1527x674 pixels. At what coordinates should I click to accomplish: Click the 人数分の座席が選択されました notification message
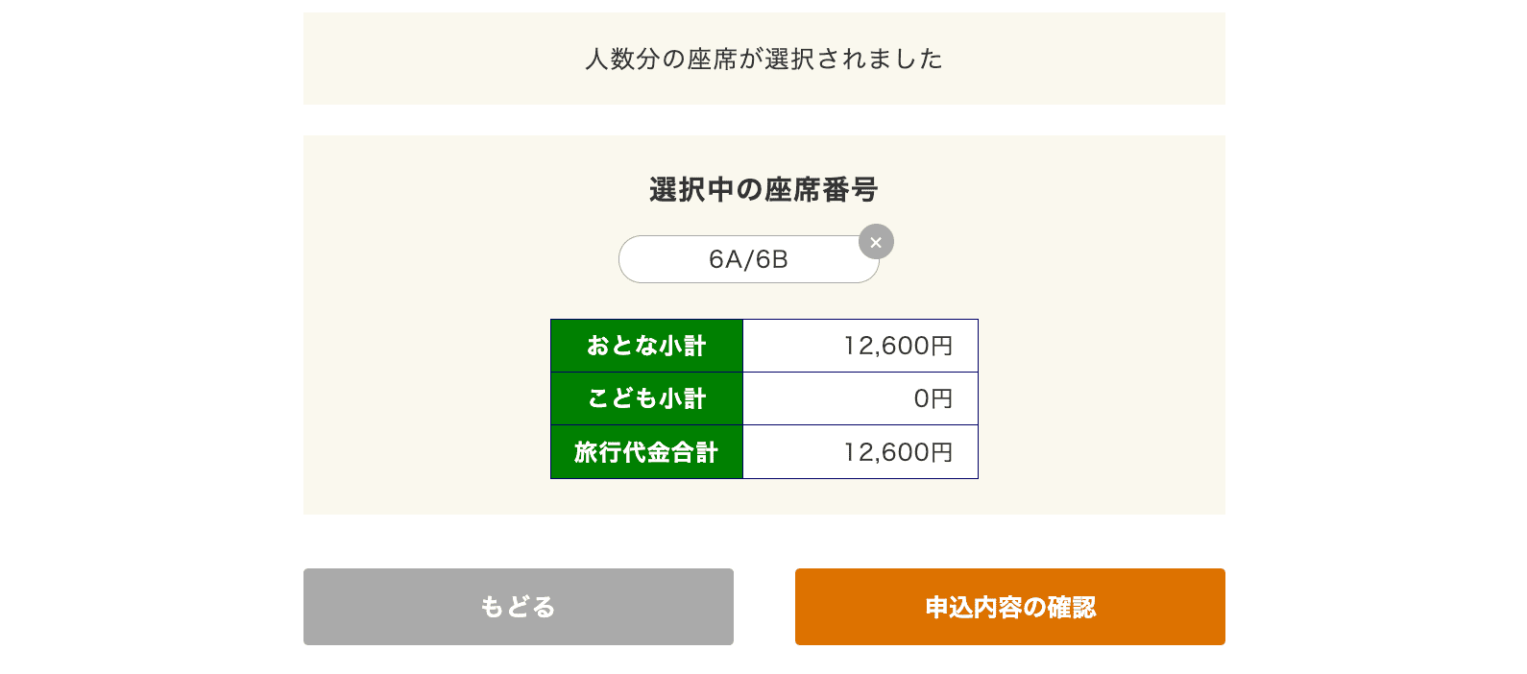[763, 59]
